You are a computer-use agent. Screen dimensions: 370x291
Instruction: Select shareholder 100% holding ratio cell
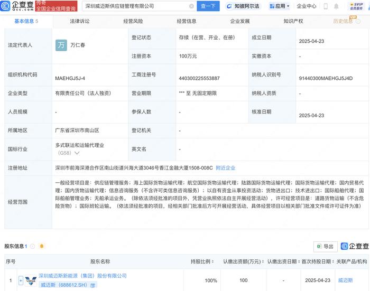[x=211, y=280]
